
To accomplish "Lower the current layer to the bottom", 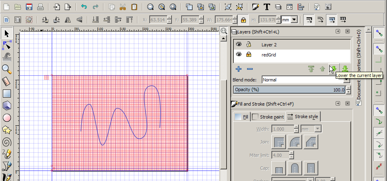I will click(x=345, y=69).
